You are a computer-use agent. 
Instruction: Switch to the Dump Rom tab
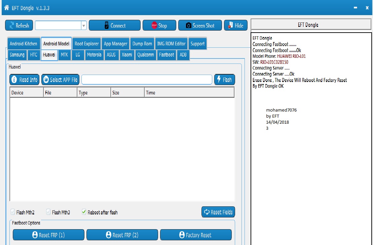pyautogui.click(x=142, y=43)
